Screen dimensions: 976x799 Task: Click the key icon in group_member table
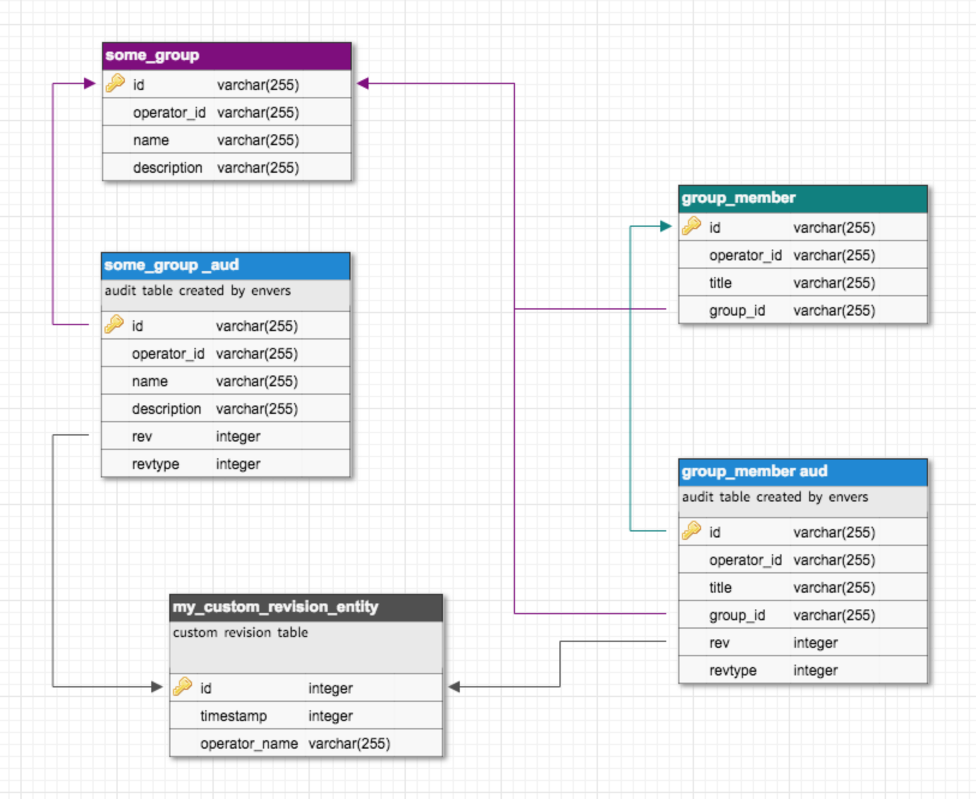(691, 227)
